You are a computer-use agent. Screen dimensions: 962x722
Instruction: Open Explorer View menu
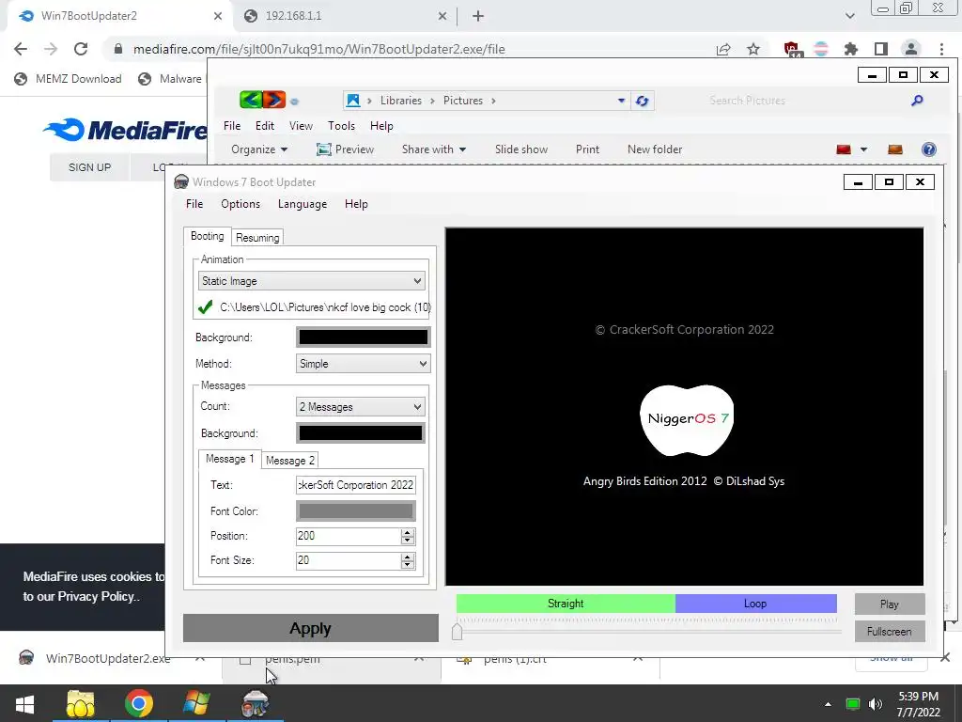pos(301,126)
